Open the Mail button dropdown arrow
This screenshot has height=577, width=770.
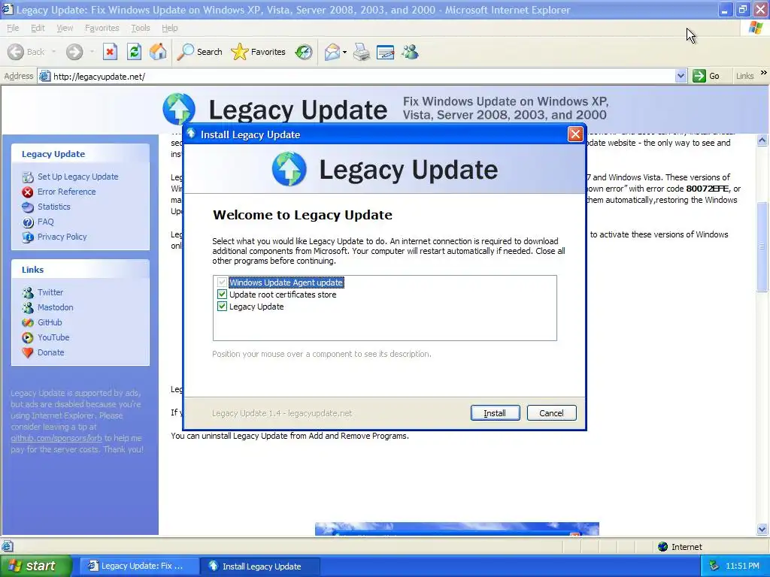coord(344,52)
